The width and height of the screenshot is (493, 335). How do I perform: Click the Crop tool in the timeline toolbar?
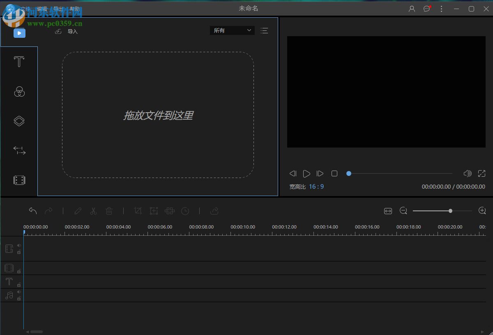click(x=138, y=211)
